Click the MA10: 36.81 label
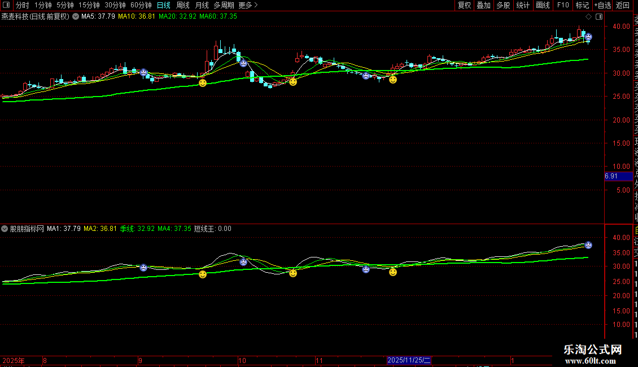 [x=136, y=17]
